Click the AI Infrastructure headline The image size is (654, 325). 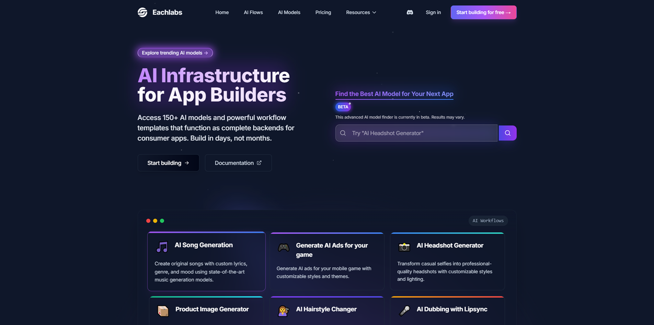(214, 85)
